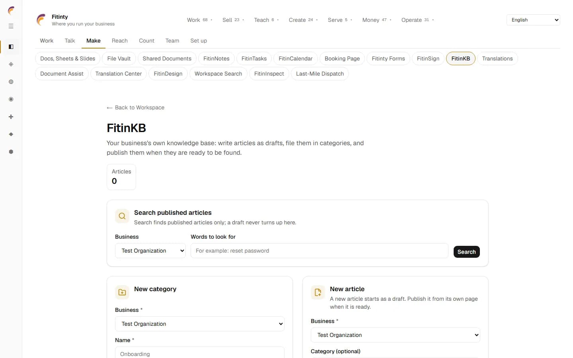Click the plus icon in the sidebar
This screenshot has height=358, width=573.
tap(11, 117)
